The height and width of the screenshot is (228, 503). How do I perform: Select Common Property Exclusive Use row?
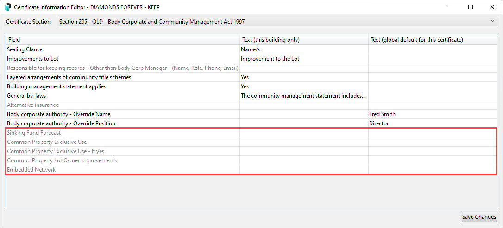click(47, 142)
